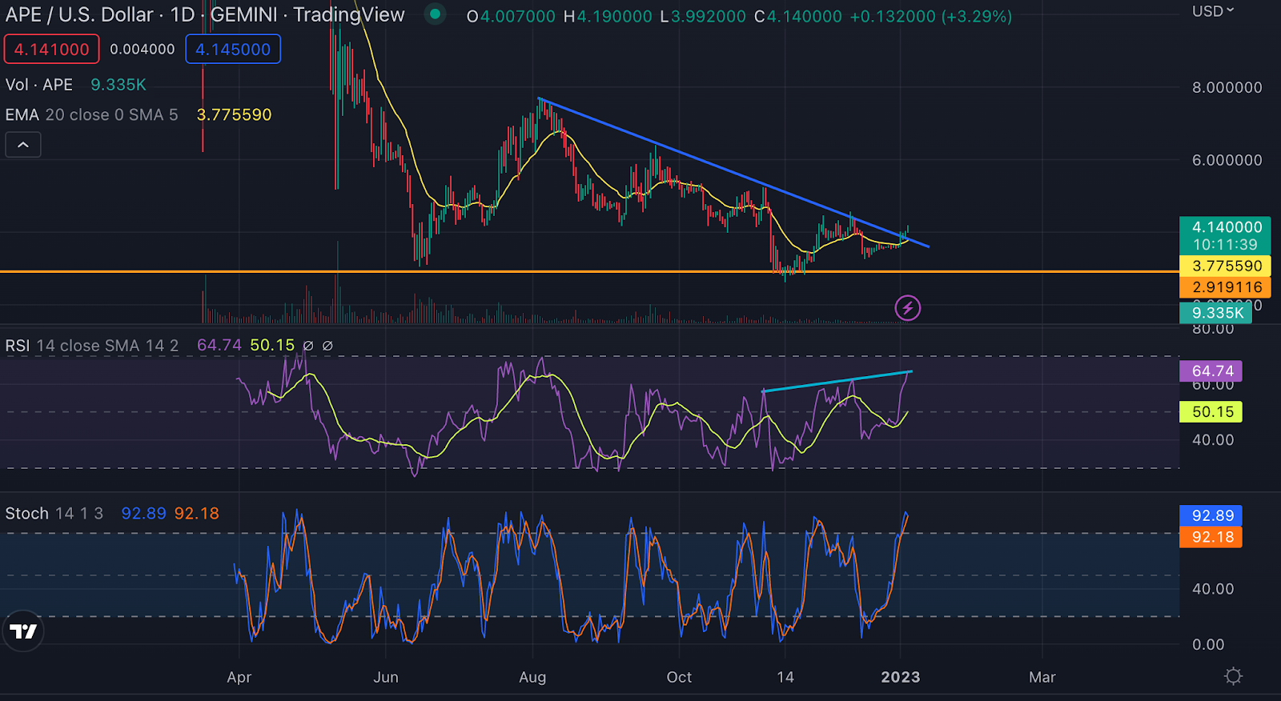Screen dimensions: 1281x701
Task: Click the close value C4.140000 in header
Action: (798, 16)
